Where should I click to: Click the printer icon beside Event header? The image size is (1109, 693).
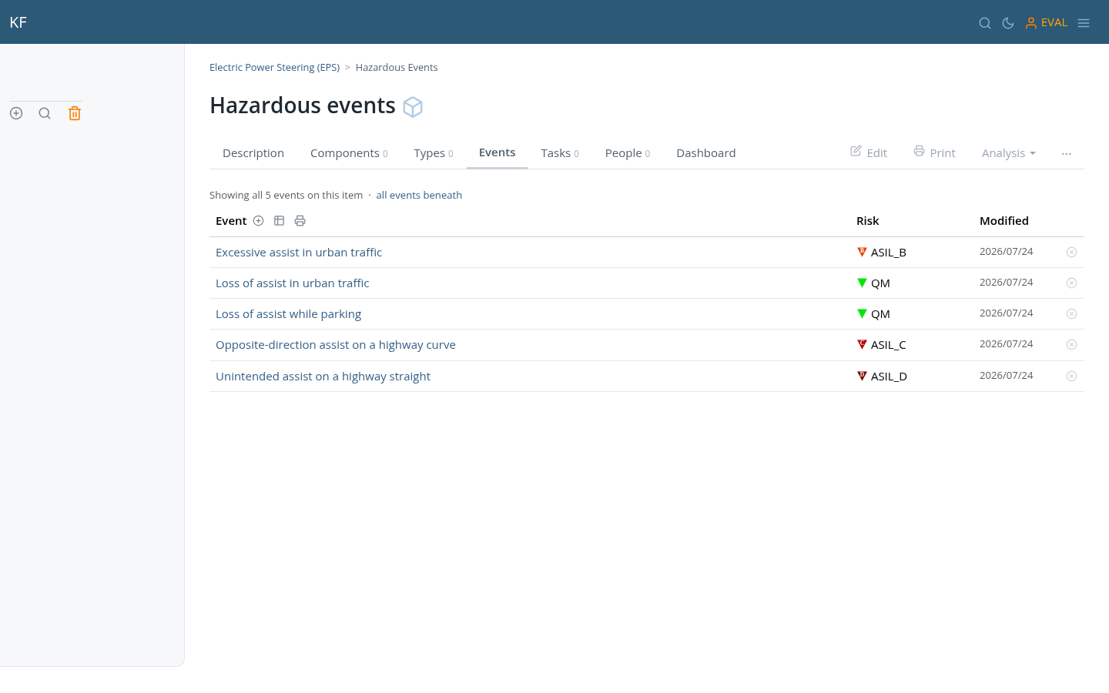click(x=300, y=221)
